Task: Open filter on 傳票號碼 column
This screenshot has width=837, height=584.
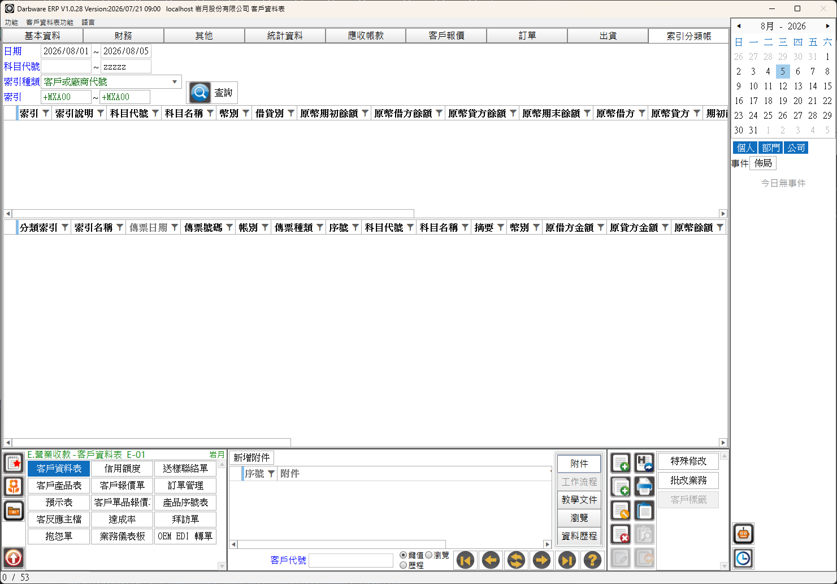Action: pyautogui.click(x=229, y=227)
